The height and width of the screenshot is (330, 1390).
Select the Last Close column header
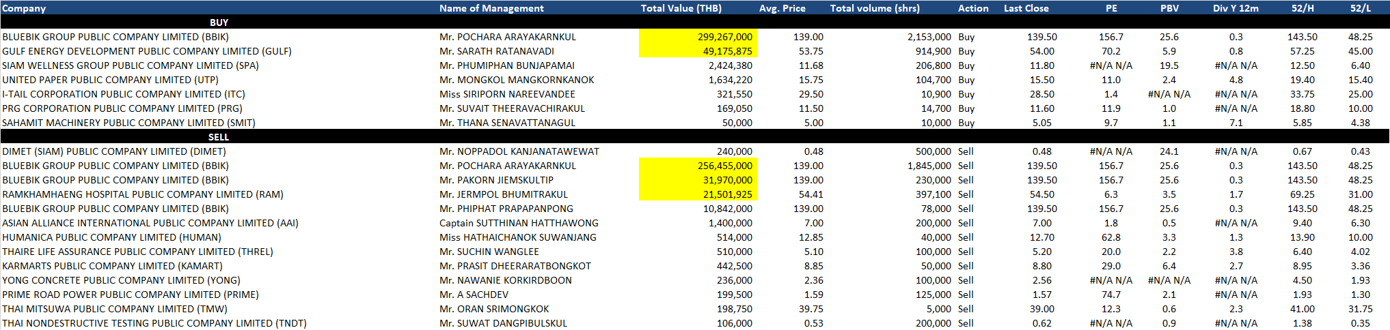pos(1026,8)
